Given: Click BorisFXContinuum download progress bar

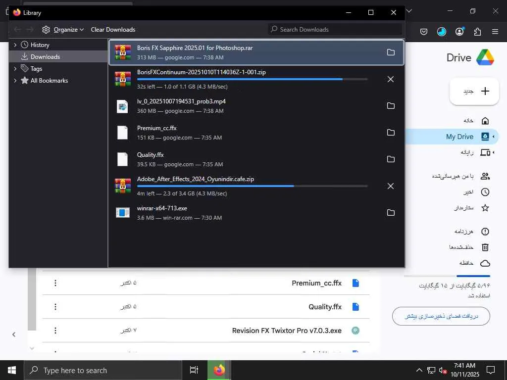Looking at the screenshot, I should click(252, 79).
